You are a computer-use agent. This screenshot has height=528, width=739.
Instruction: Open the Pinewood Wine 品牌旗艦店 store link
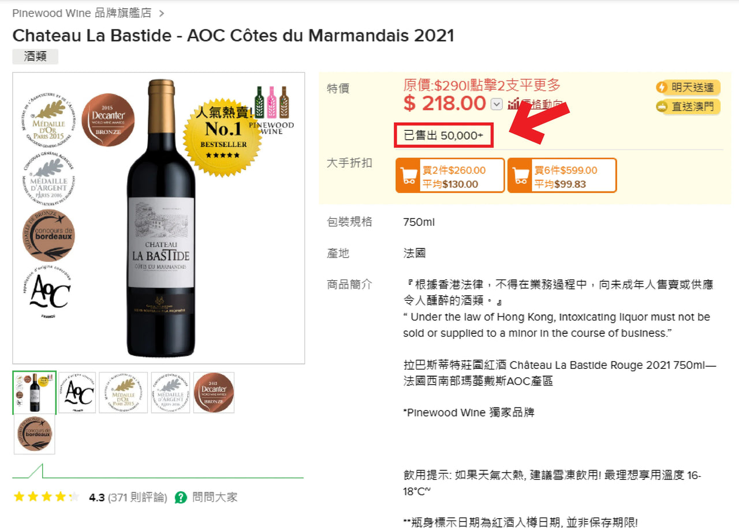pos(81,13)
